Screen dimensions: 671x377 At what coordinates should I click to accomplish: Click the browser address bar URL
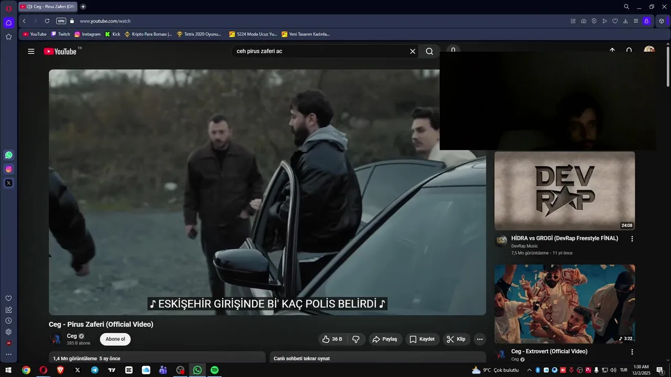coord(105,21)
